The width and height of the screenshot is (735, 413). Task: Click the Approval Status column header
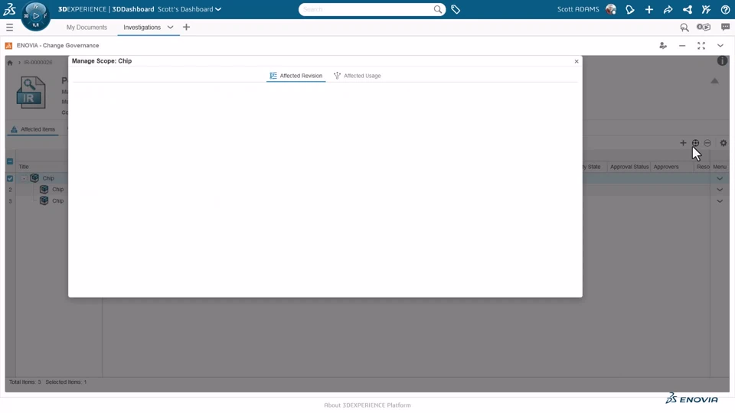click(629, 167)
